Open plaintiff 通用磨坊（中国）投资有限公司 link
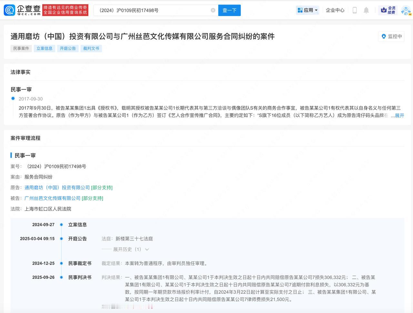The width and height of the screenshot is (413, 313). pos(57,188)
